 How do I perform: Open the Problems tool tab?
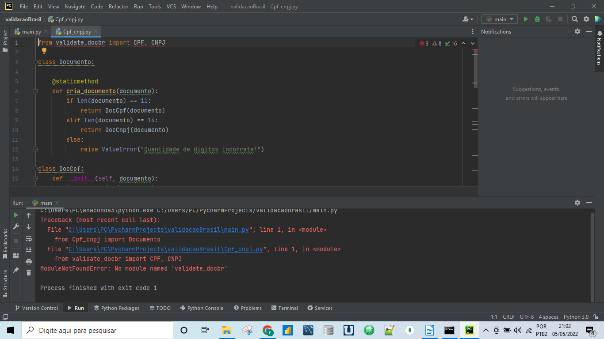[248, 308]
